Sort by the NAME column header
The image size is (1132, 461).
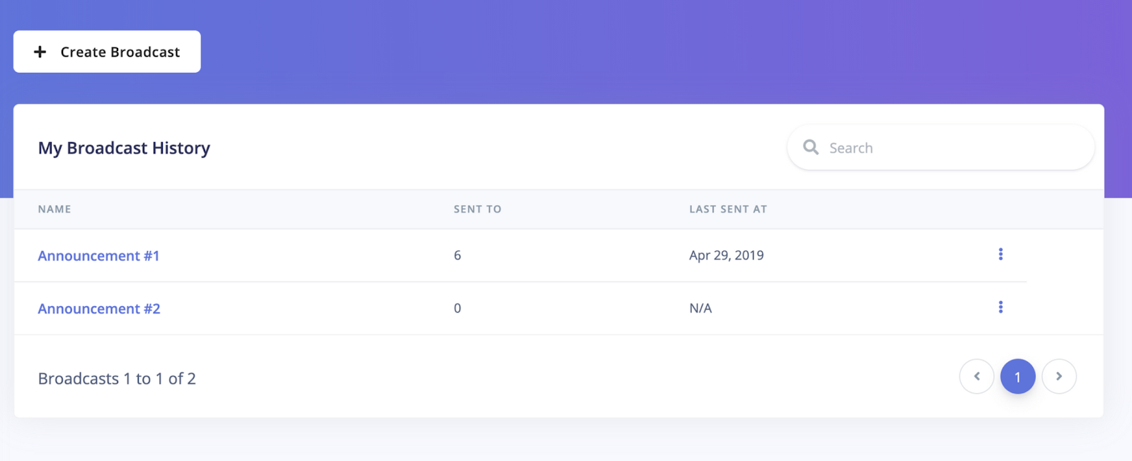54,209
